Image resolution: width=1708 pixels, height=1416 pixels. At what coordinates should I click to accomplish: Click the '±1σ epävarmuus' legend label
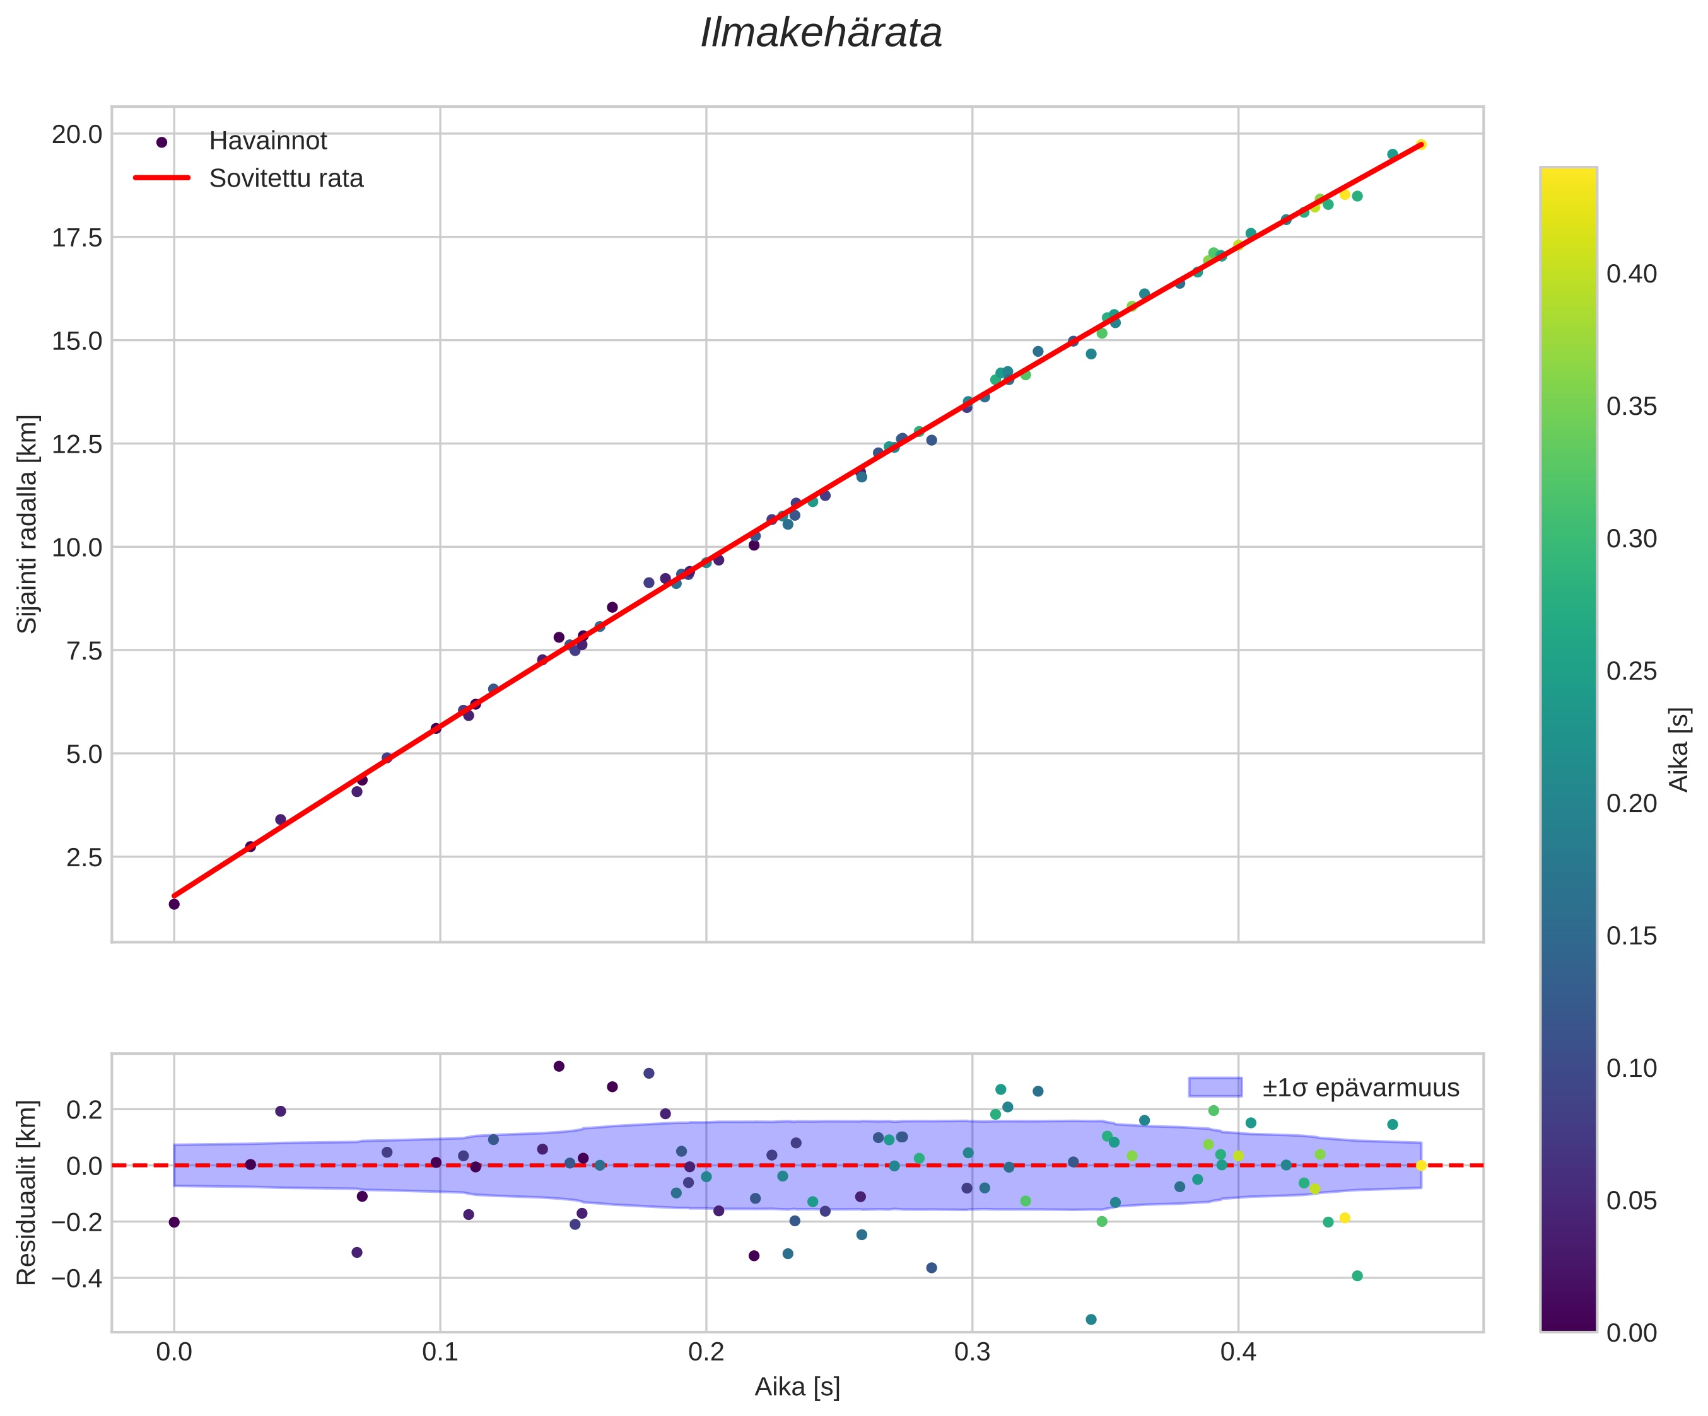[1360, 1088]
